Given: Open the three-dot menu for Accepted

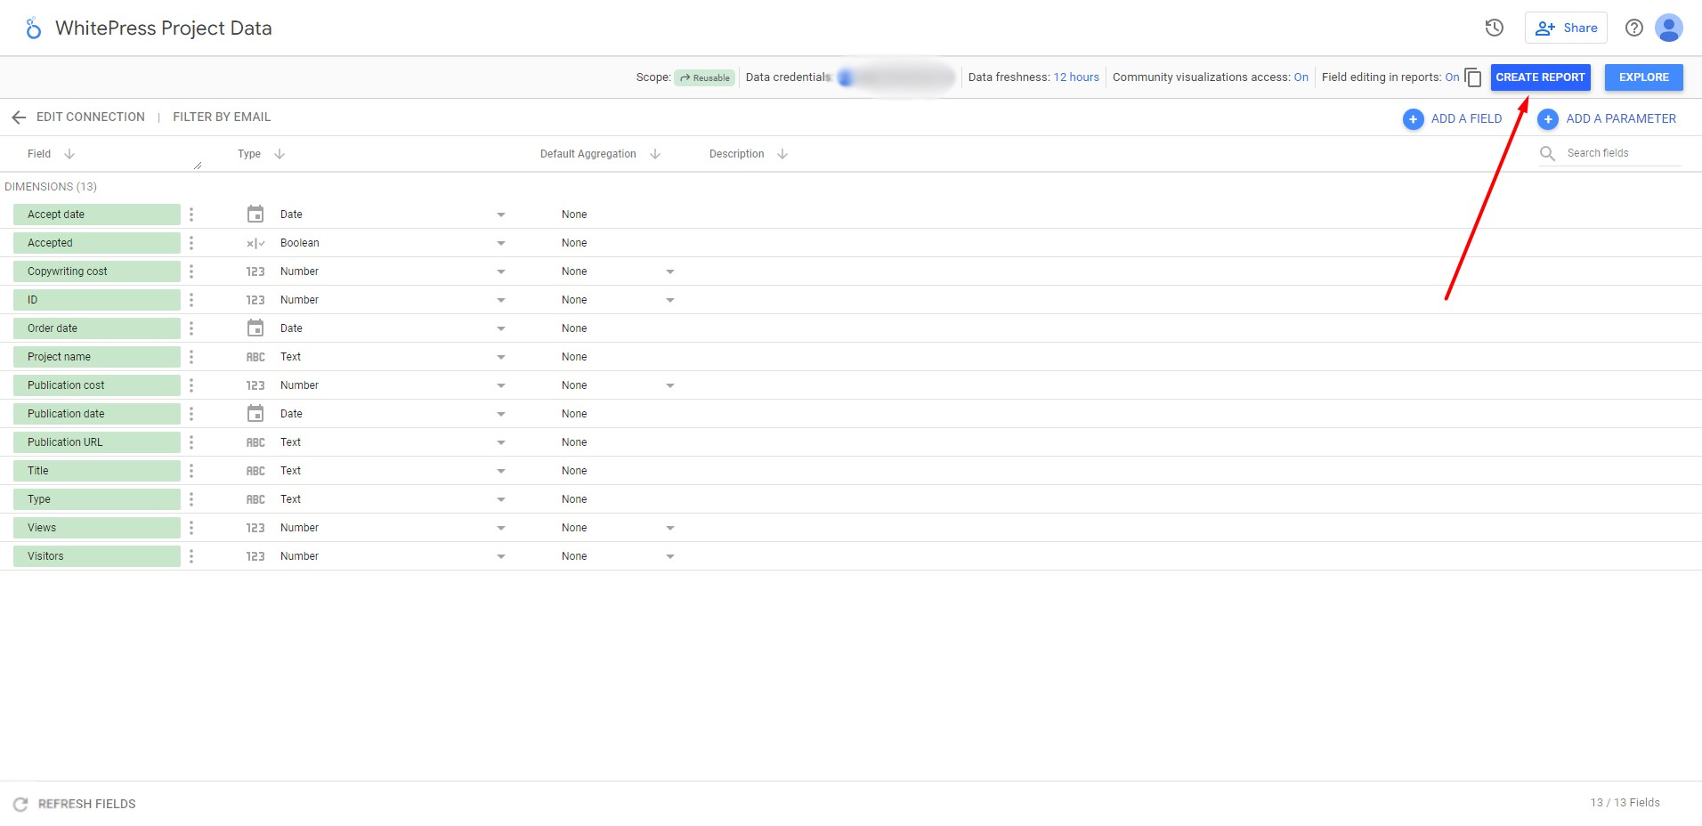Looking at the screenshot, I should tap(191, 243).
